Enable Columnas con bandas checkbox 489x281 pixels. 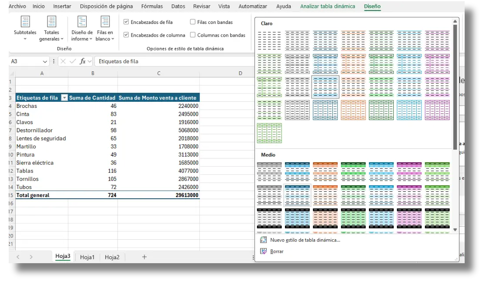[x=193, y=35]
